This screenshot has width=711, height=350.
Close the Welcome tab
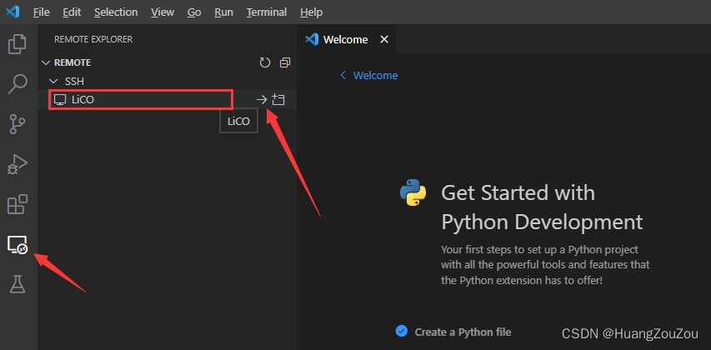click(x=384, y=39)
